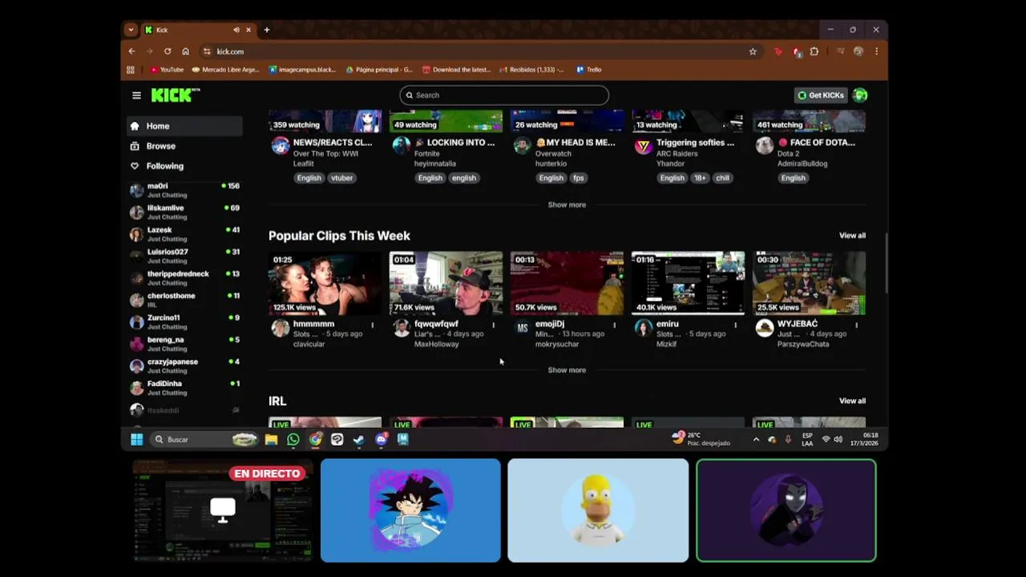The image size is (1026, 577).
Task: Open clip creator clavicular link
Action: pos(309,345)
